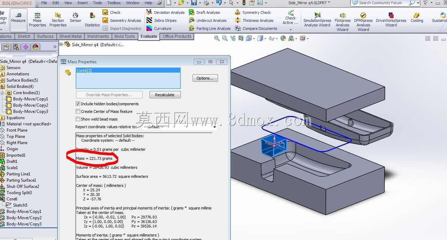This screenshot has height=240, width=447.
Task: Open the Costing tool
Action: (x=417, y=18)
